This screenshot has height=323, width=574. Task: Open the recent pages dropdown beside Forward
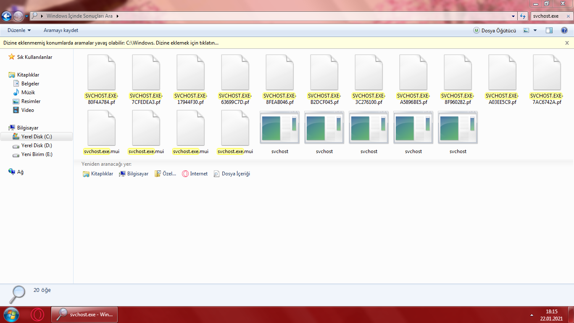(27, 16)
